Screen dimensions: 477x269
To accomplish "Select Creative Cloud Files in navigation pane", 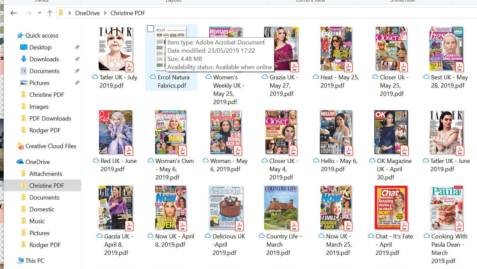I will click(x=51, y=146).
